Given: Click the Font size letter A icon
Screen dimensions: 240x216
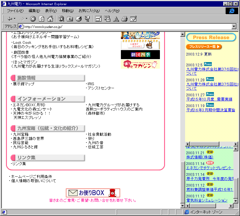Looking at the screenshot, I should coord(116,19).
